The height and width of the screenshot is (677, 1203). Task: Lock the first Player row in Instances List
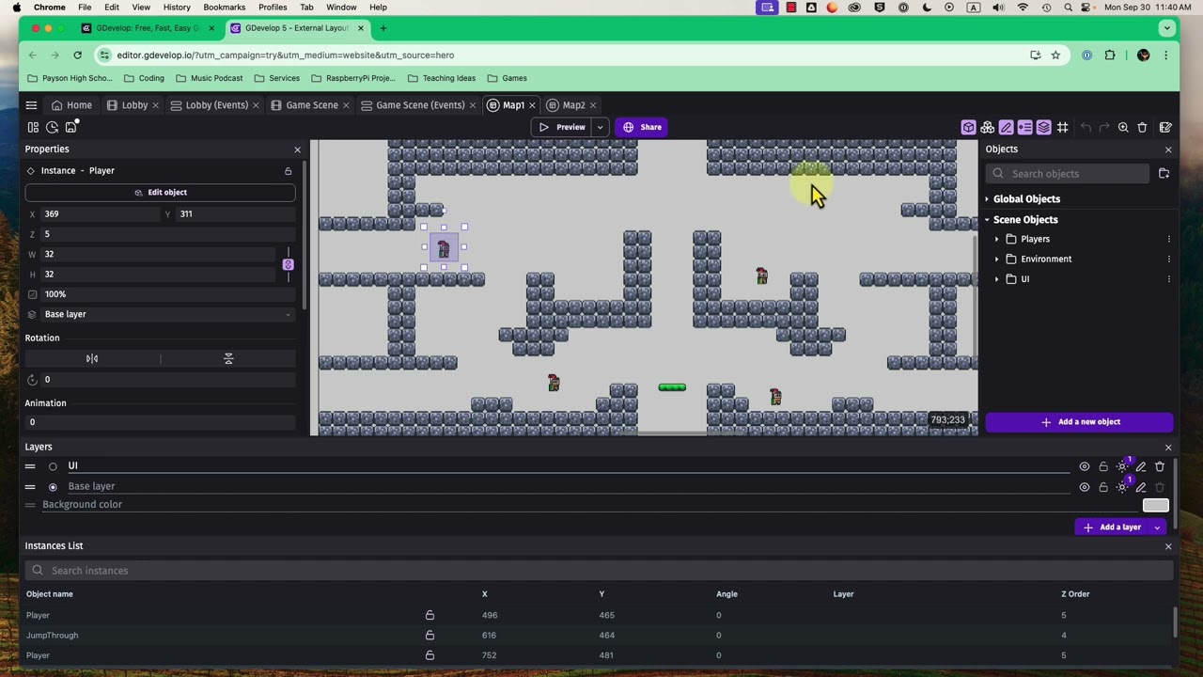click(430, 615)
